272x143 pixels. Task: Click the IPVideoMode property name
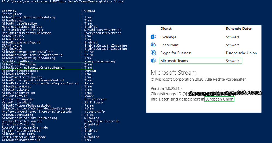[x=12, y=48]
